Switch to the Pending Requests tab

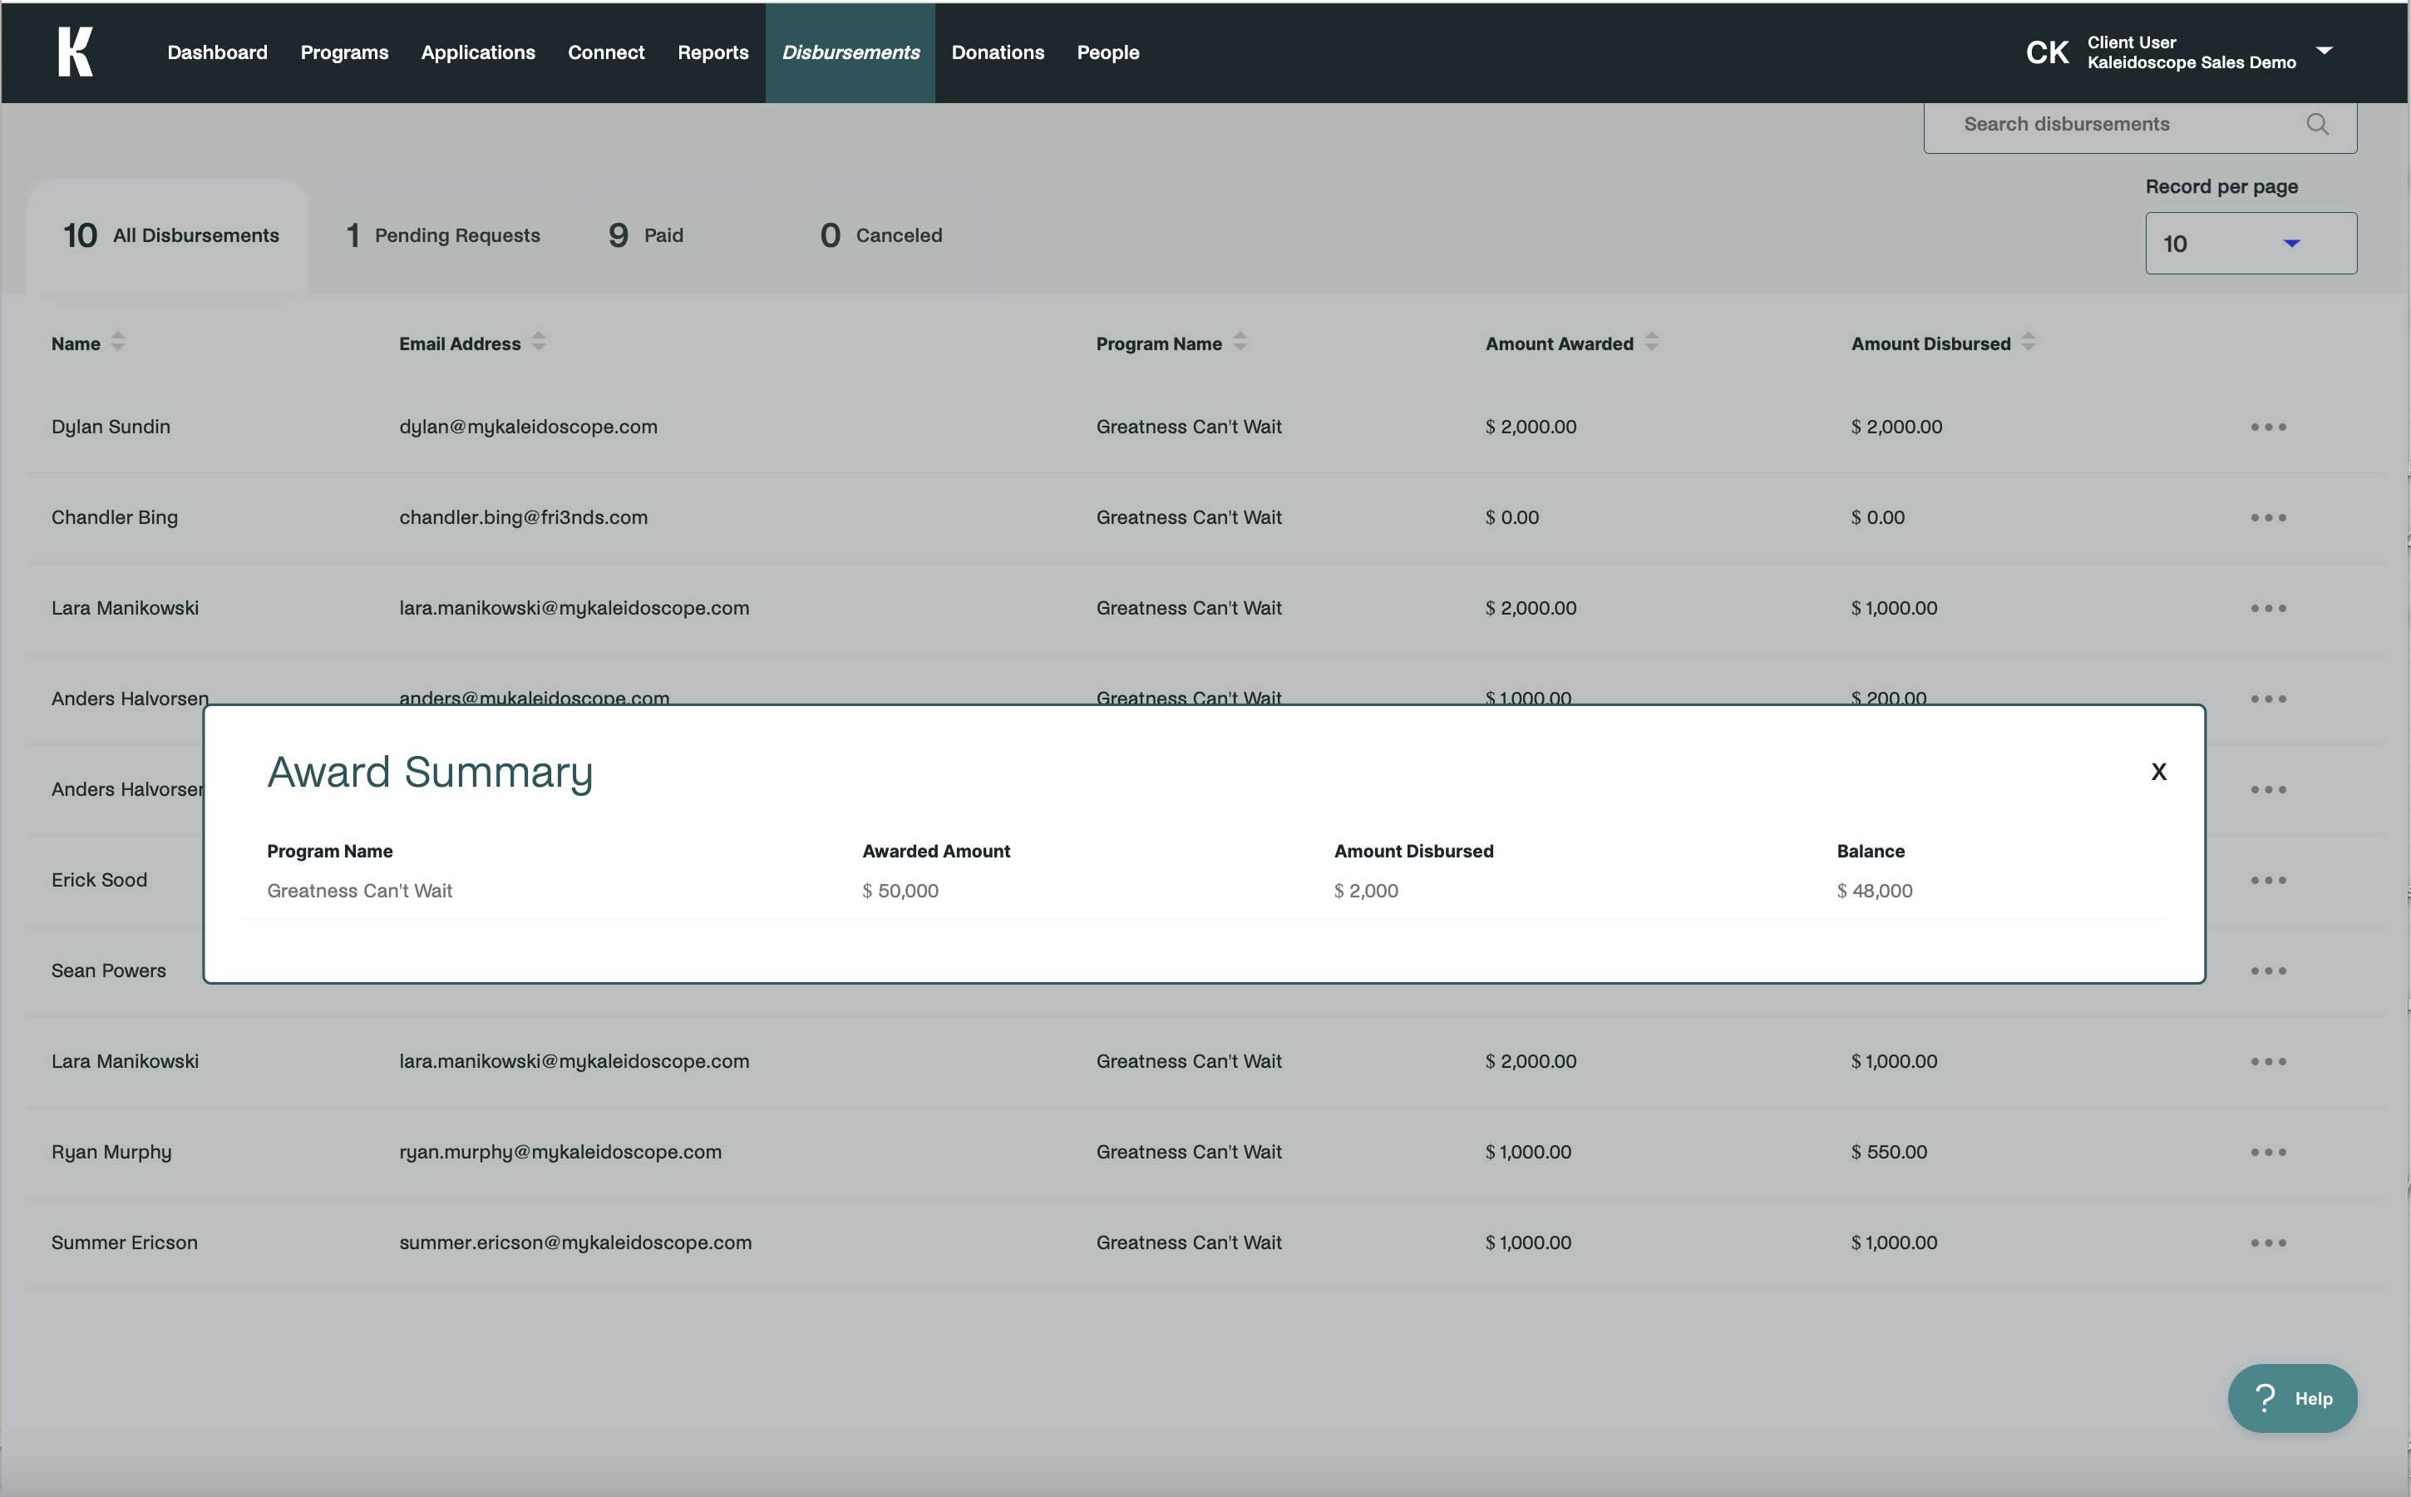pyautogui.click(x=442, y=235)
